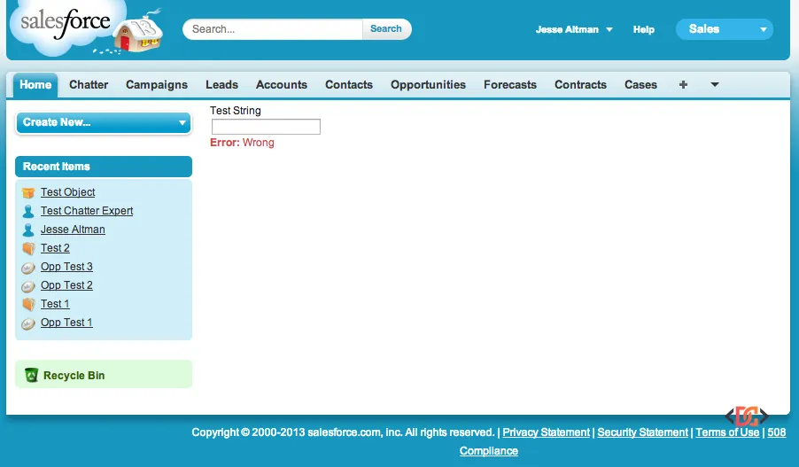Image resolution: width=799 pixels, height=467 pixels.
Task: Click the Test 1 account folder icon
Action: pos(28,304)
